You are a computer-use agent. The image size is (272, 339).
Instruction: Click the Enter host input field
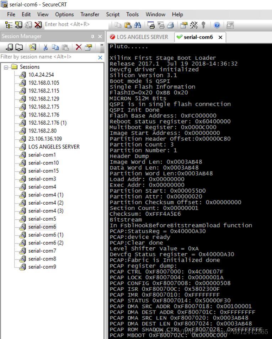point(76,25)
